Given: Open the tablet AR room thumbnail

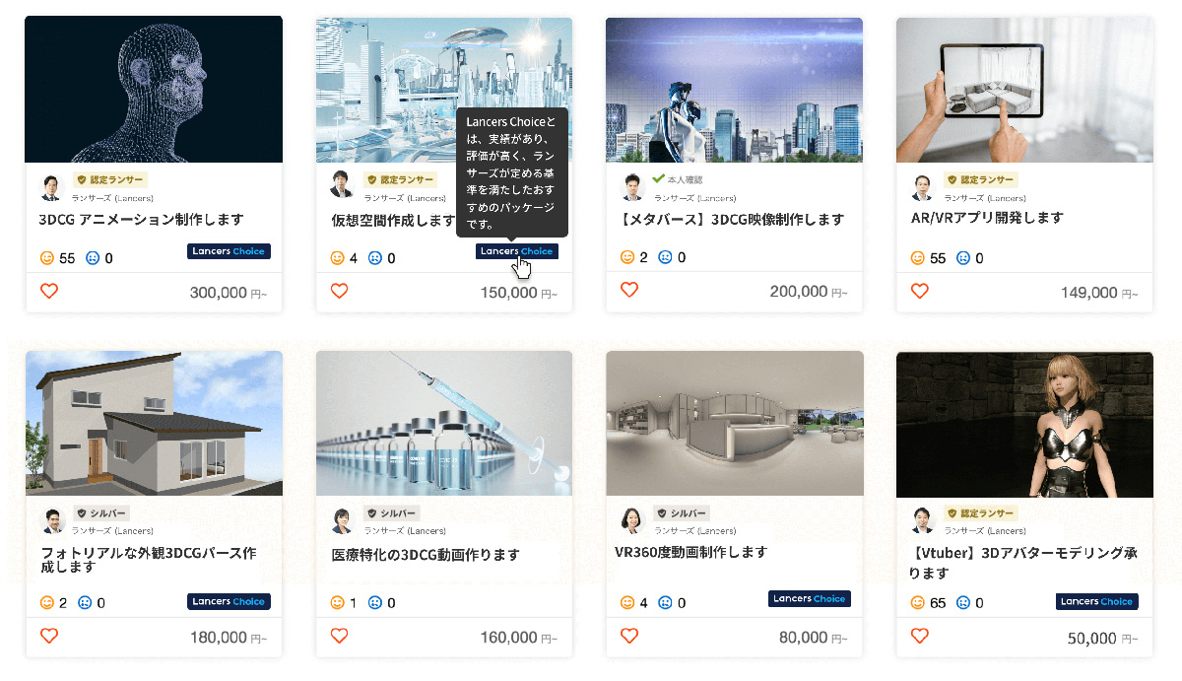Looking at the screenshot, I should pos(1024,89).
